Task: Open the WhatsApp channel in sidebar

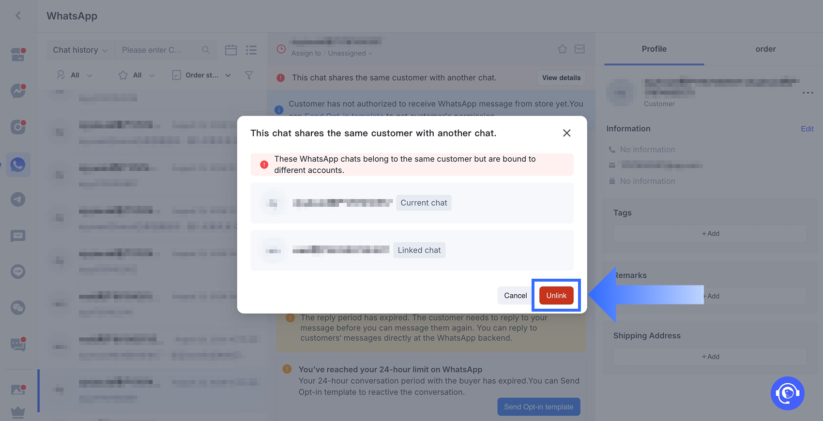Action: point(18,165)
